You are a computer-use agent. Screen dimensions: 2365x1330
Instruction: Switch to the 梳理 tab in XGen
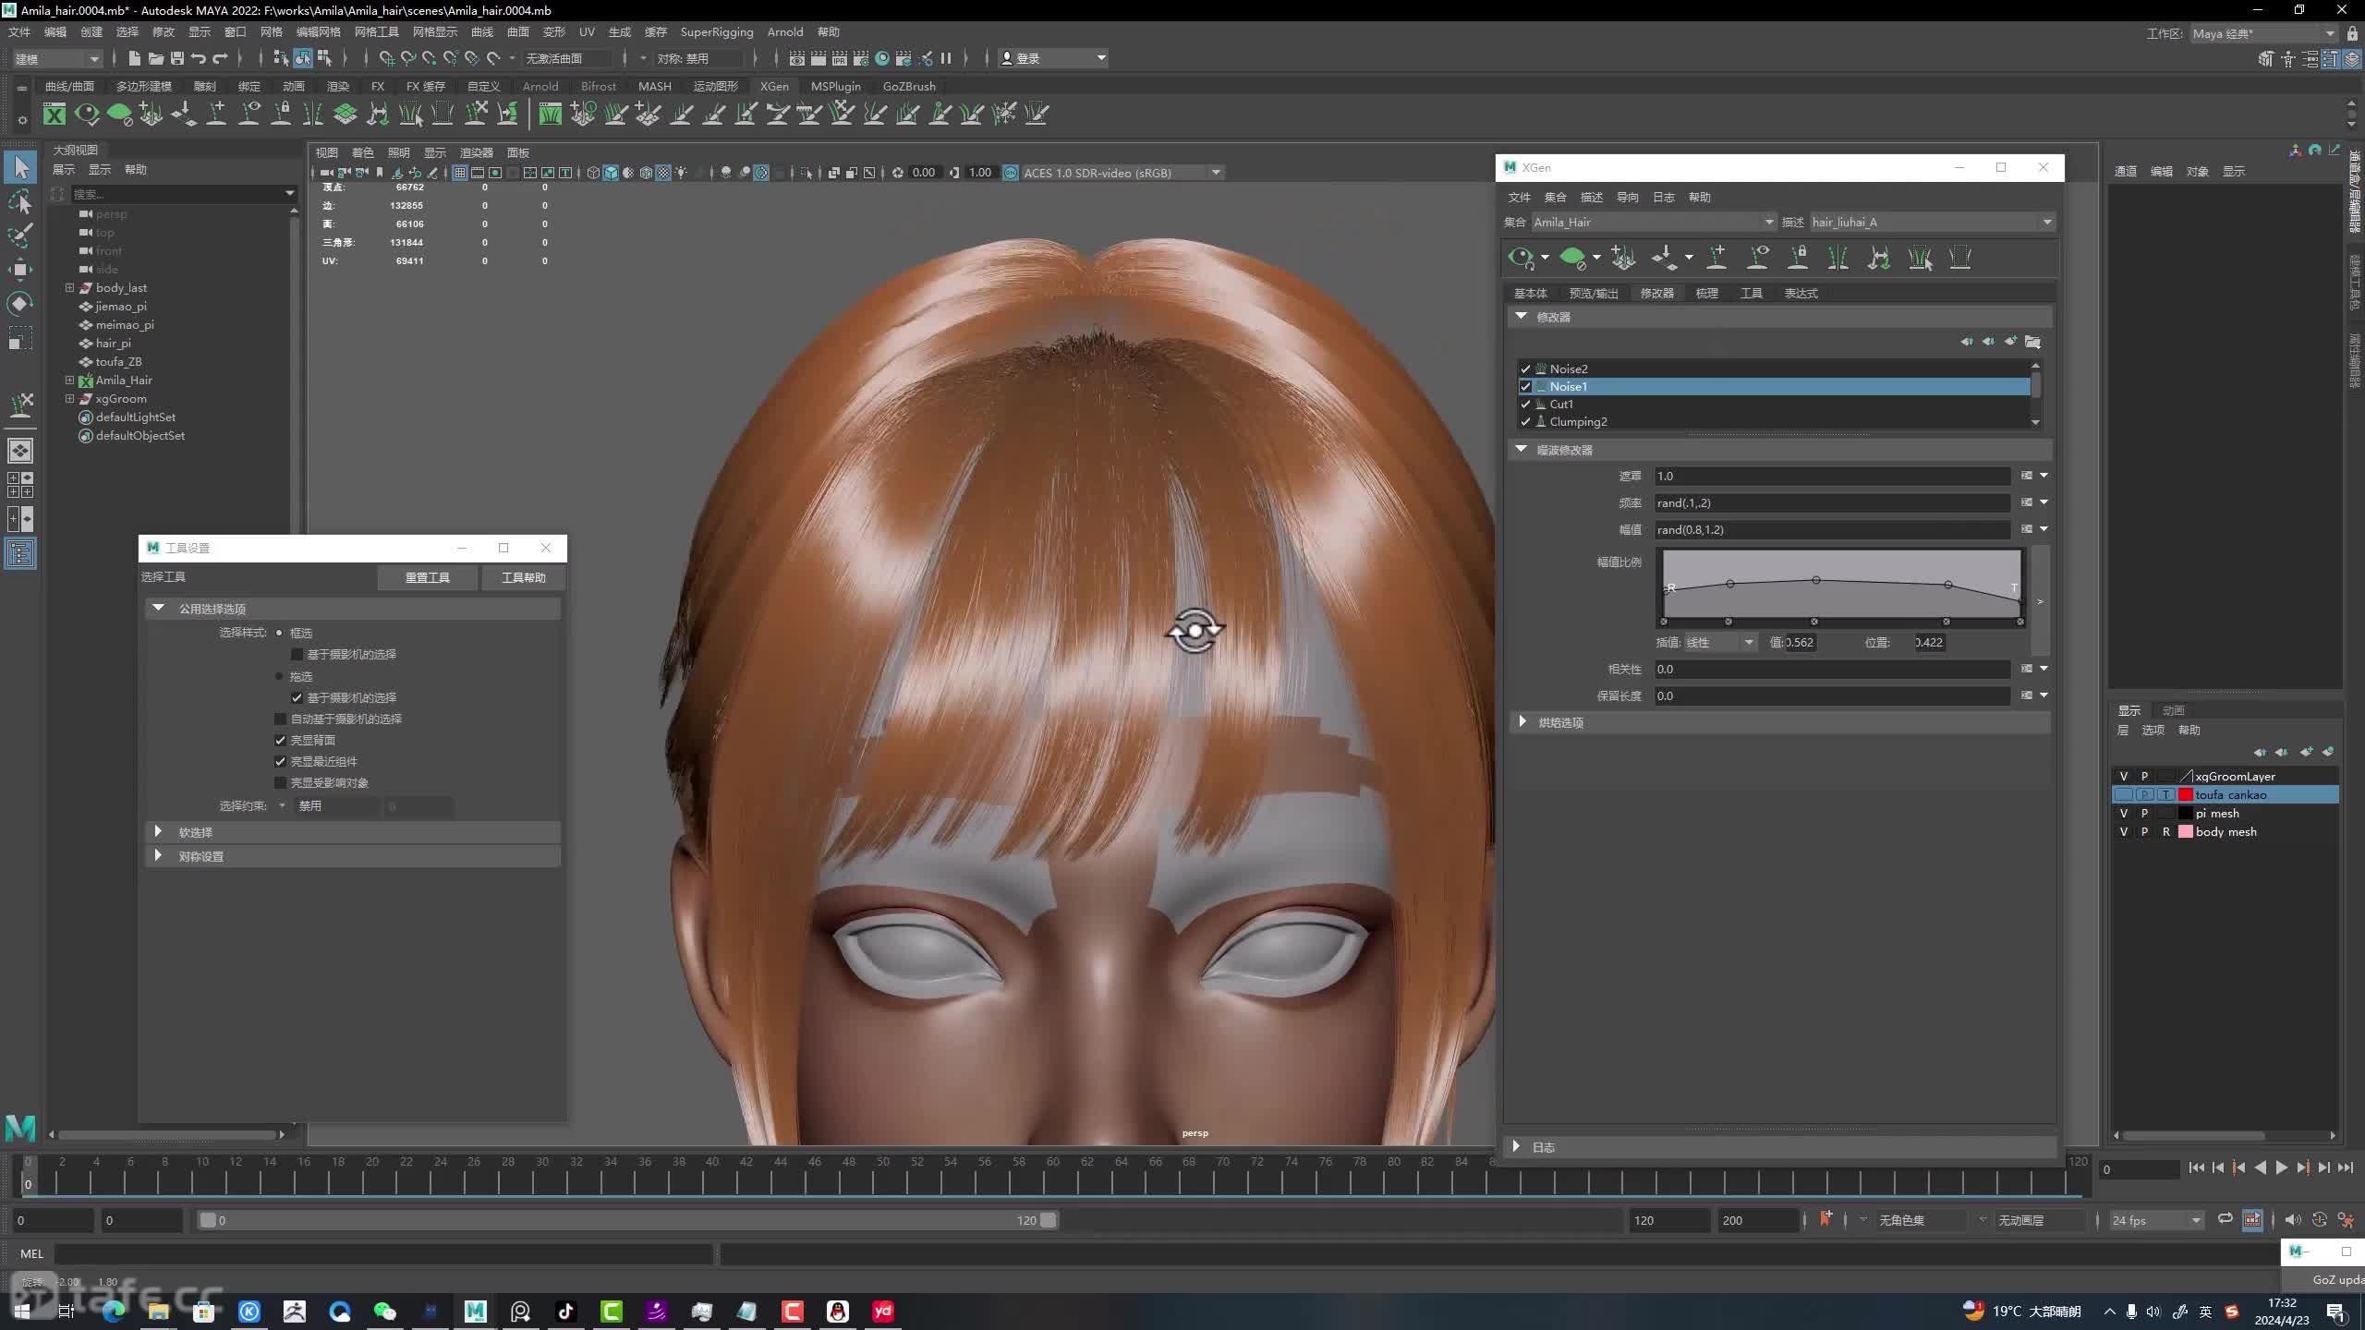(x=1706, y=293)
